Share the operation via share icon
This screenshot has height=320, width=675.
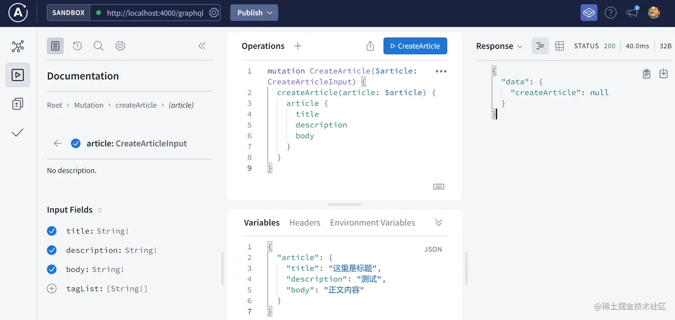[x=370, y=46]
